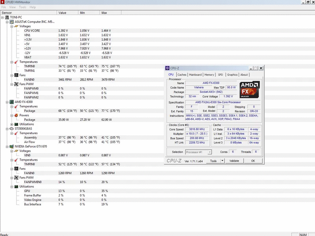Click the TONI-PC computer icon

click(x=7, y=17)
